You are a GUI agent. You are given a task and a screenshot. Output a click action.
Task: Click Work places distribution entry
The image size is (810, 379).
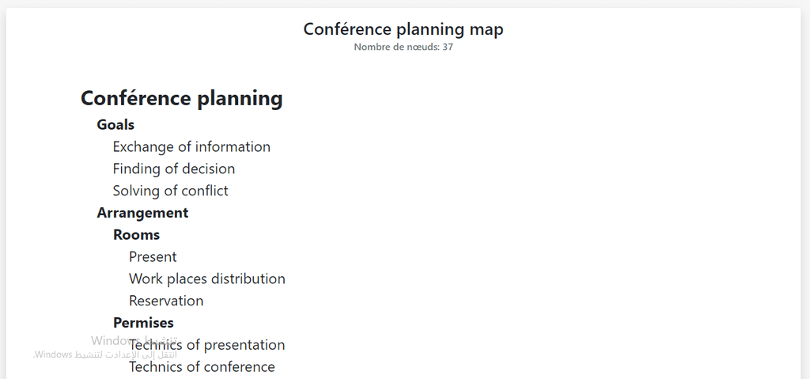click(207, 279)
